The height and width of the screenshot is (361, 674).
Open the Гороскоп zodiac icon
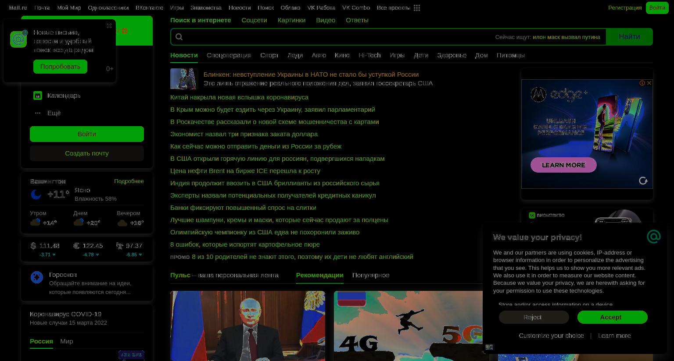[37, 277]
